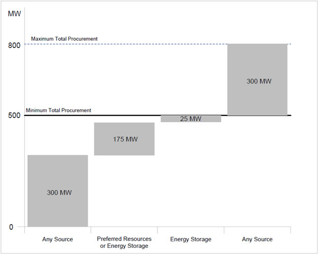
Task: Click the leftmost "Any Source" x-axis label
Action: (x=58, y=239)
